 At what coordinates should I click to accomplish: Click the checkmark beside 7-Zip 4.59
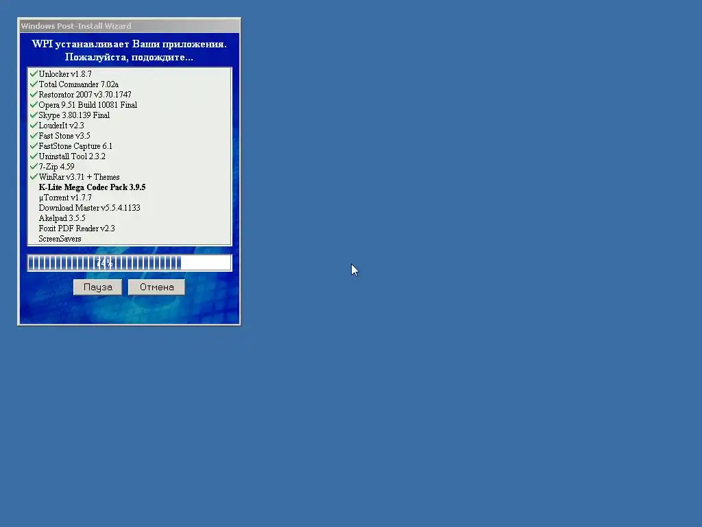tap(34, 166)
